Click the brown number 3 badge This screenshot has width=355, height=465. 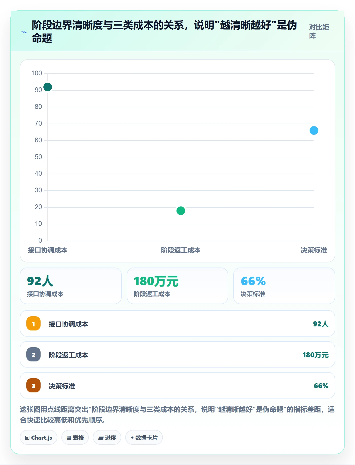33,385
